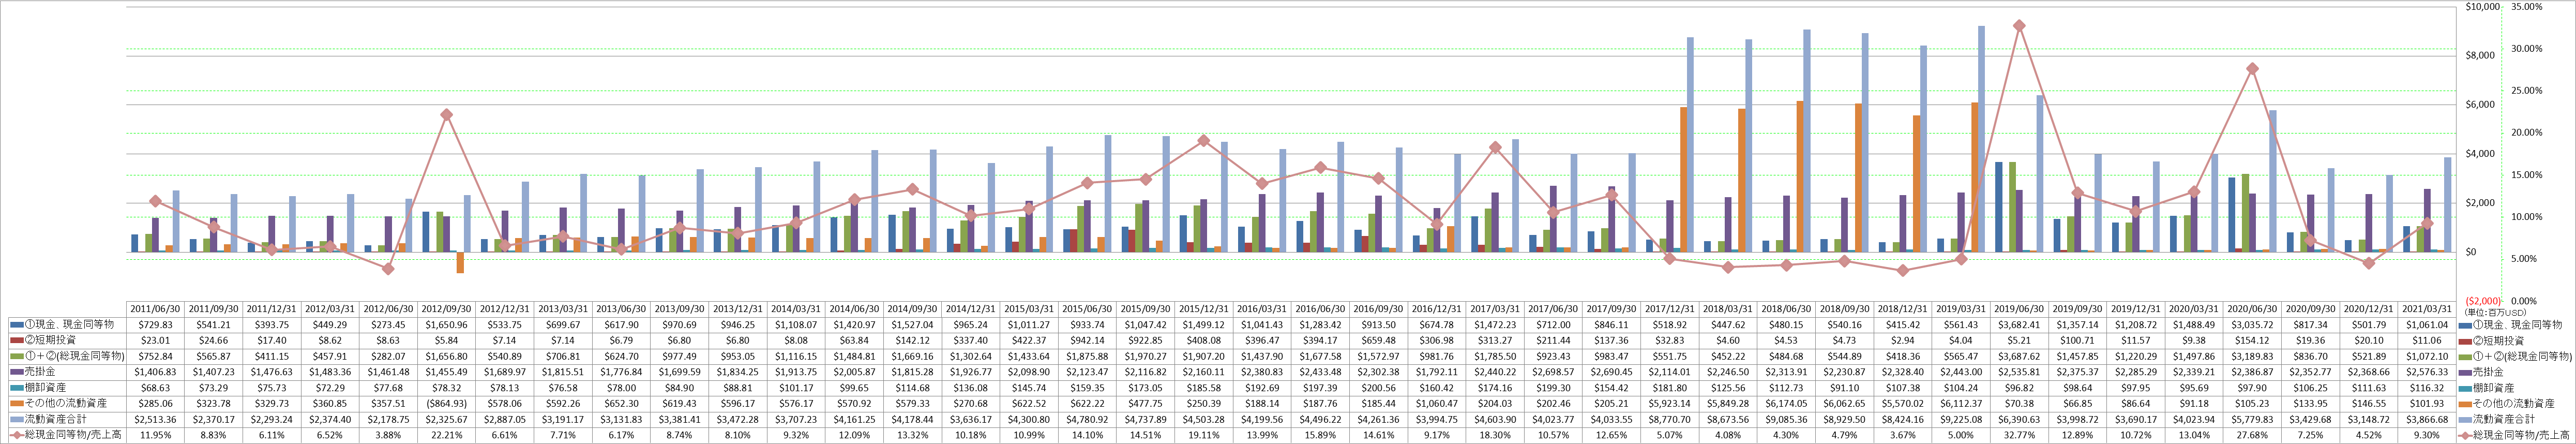Select the $942.14 short-term investment value
Screen dimensions: 2576x444
(x=1087, y=341)
